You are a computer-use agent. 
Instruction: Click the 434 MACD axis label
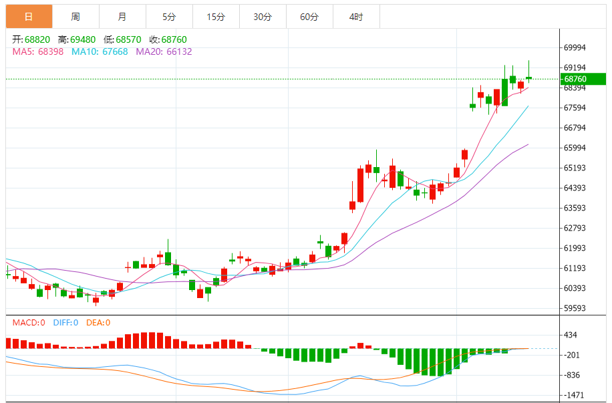click(571, 335)
